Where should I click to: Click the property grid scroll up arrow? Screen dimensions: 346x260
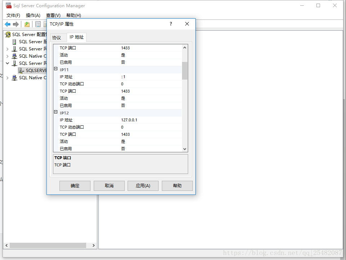(185, 48)
